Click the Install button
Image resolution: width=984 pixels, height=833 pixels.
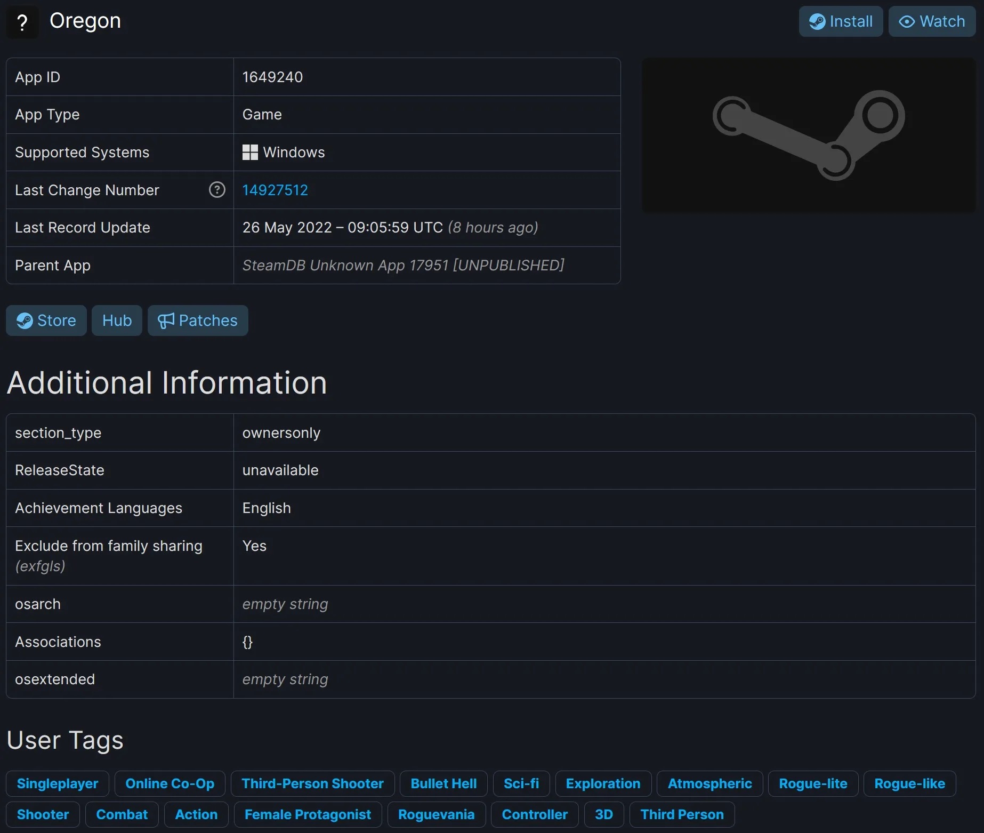(x=841, y=21)
